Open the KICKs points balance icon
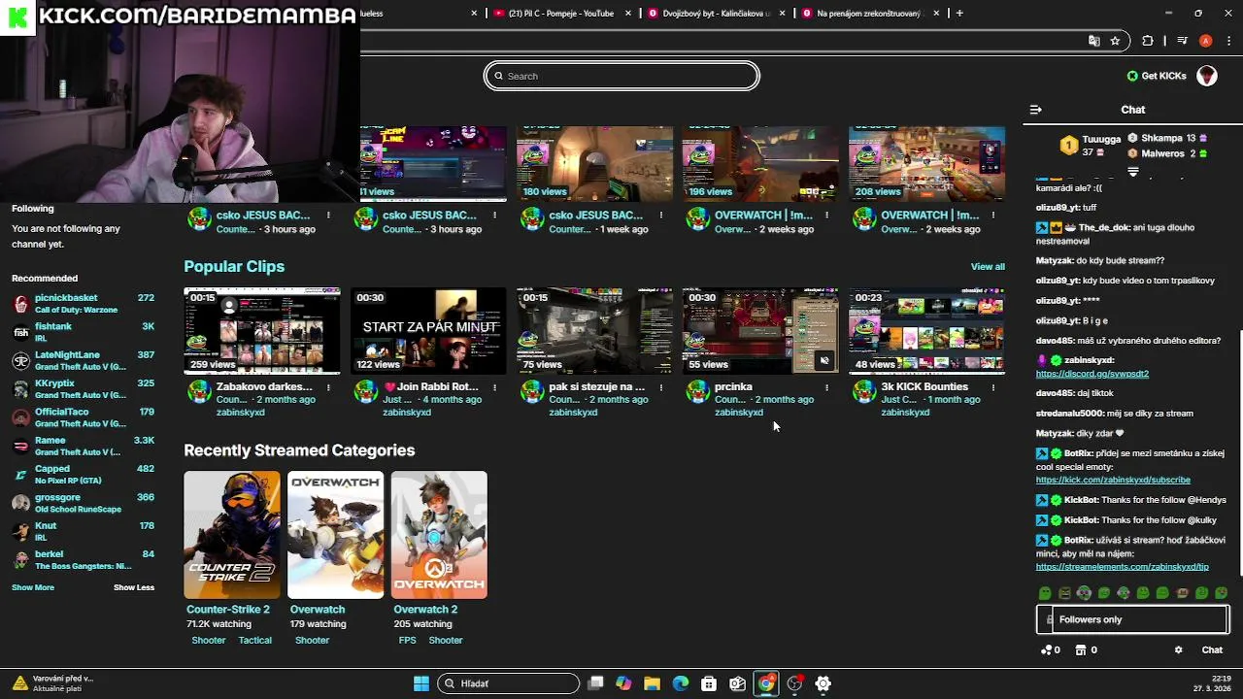 click(x=1050, y=650)
